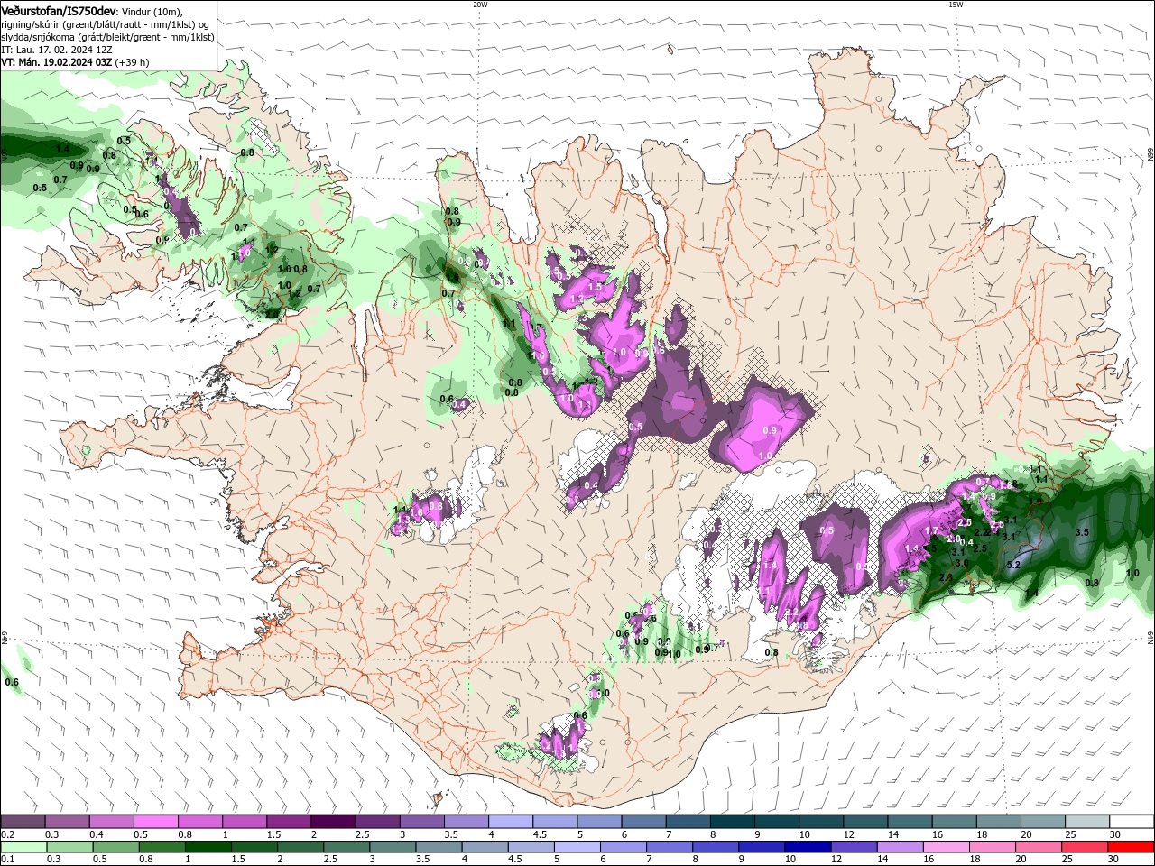Click the 64N latitude label on the right edge
The width and height of the screenshot is (1155, 866).
[x=1150, y=637]
